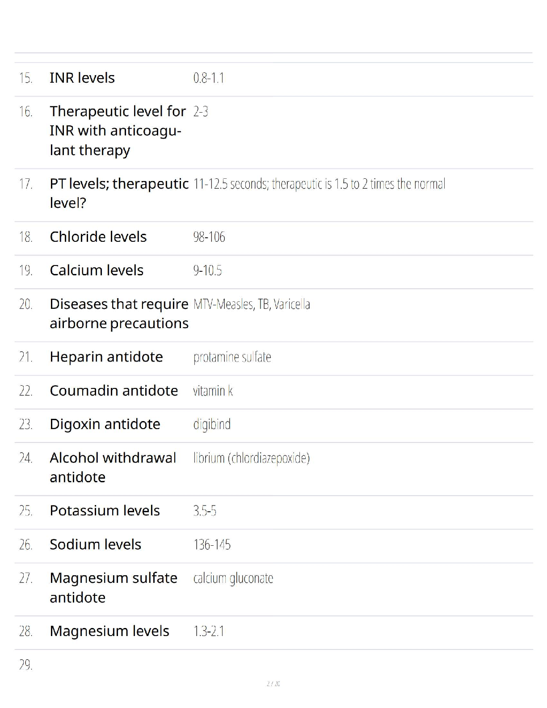The width and height of the screenshot is (547, 708).
Task: Select the Magnesium levels term
Action: point(109,631)
